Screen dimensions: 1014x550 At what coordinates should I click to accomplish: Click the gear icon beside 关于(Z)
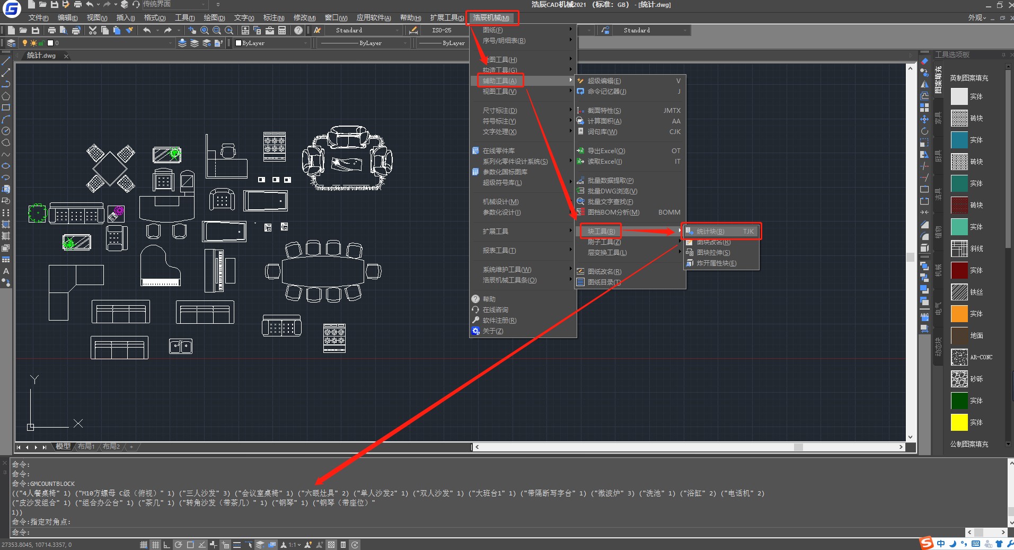click(x=475, y=331)
